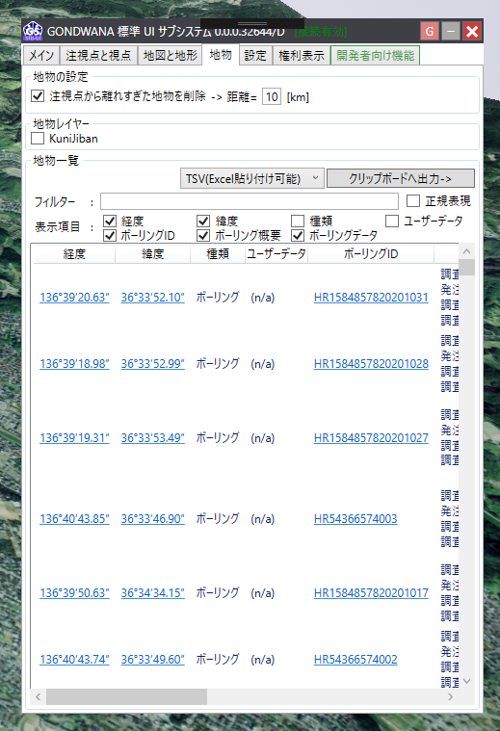This screenshot has height=731, width=500.
Task: Click the horizontal scrollbar thumb
Action: tap(126, 697)
